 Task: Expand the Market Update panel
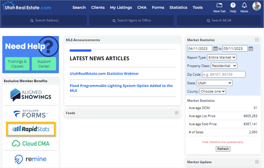pos(257,162)
